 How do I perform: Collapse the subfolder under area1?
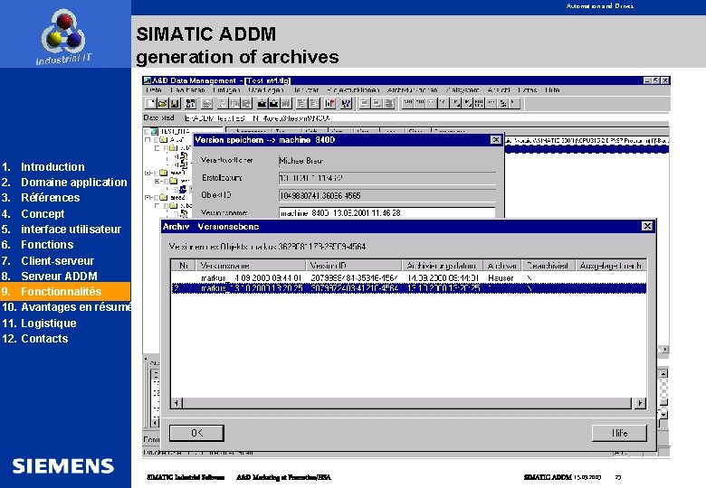(157, 181)
